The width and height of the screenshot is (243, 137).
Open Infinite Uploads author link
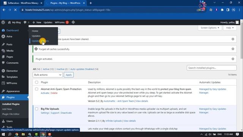click(114, 121)
